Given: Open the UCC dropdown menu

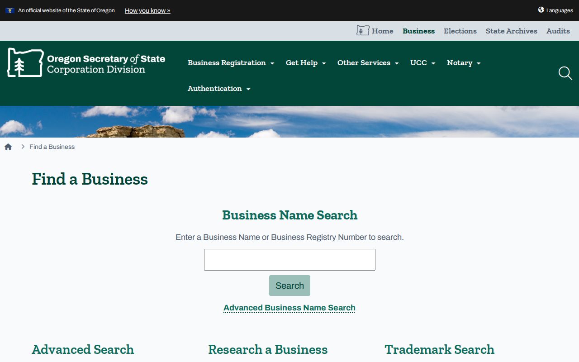Looking at the screenshot, I should pos(423,63).
